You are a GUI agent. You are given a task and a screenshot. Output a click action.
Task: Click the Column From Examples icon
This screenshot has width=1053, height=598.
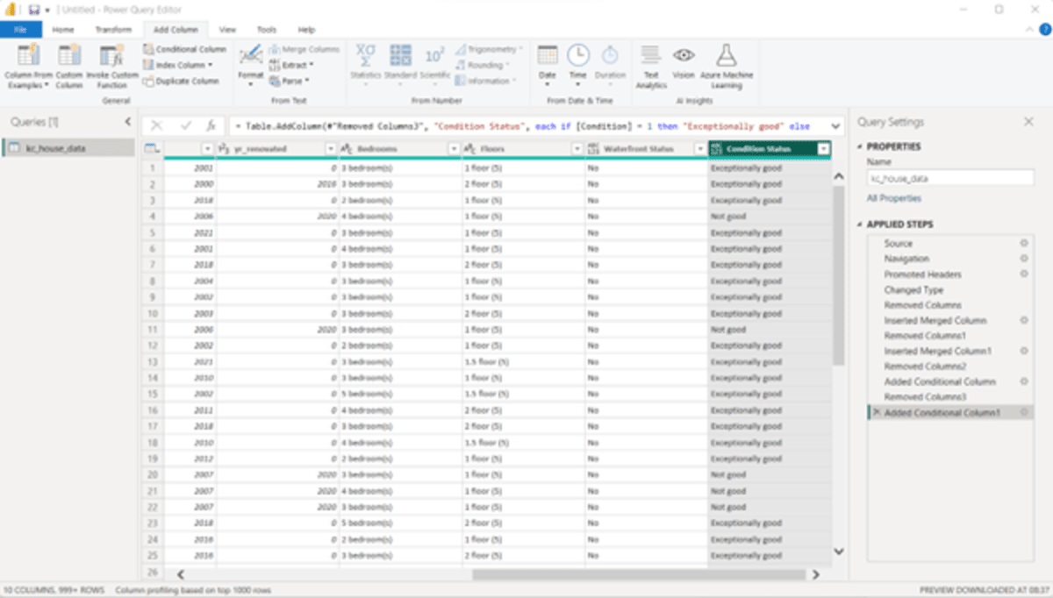pos(29,56)
